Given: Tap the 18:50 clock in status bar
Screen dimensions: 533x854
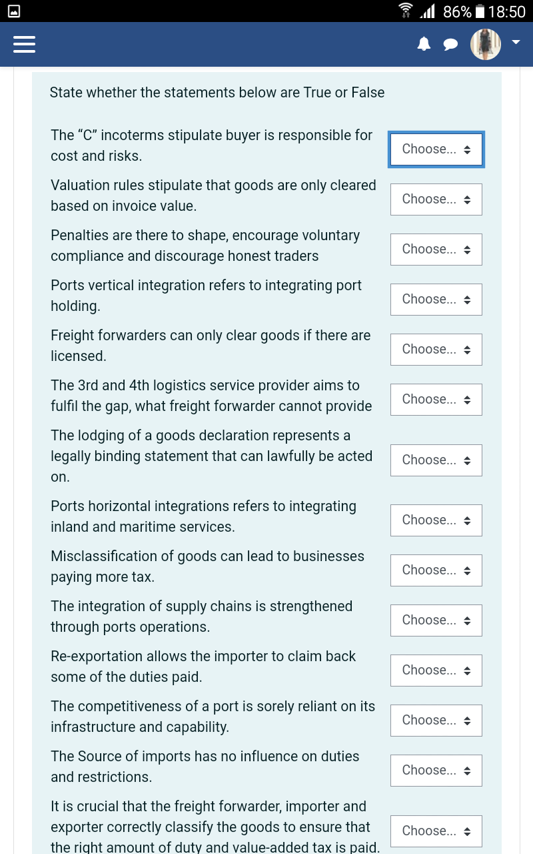Looking at the screenshot, I should 507,11.
